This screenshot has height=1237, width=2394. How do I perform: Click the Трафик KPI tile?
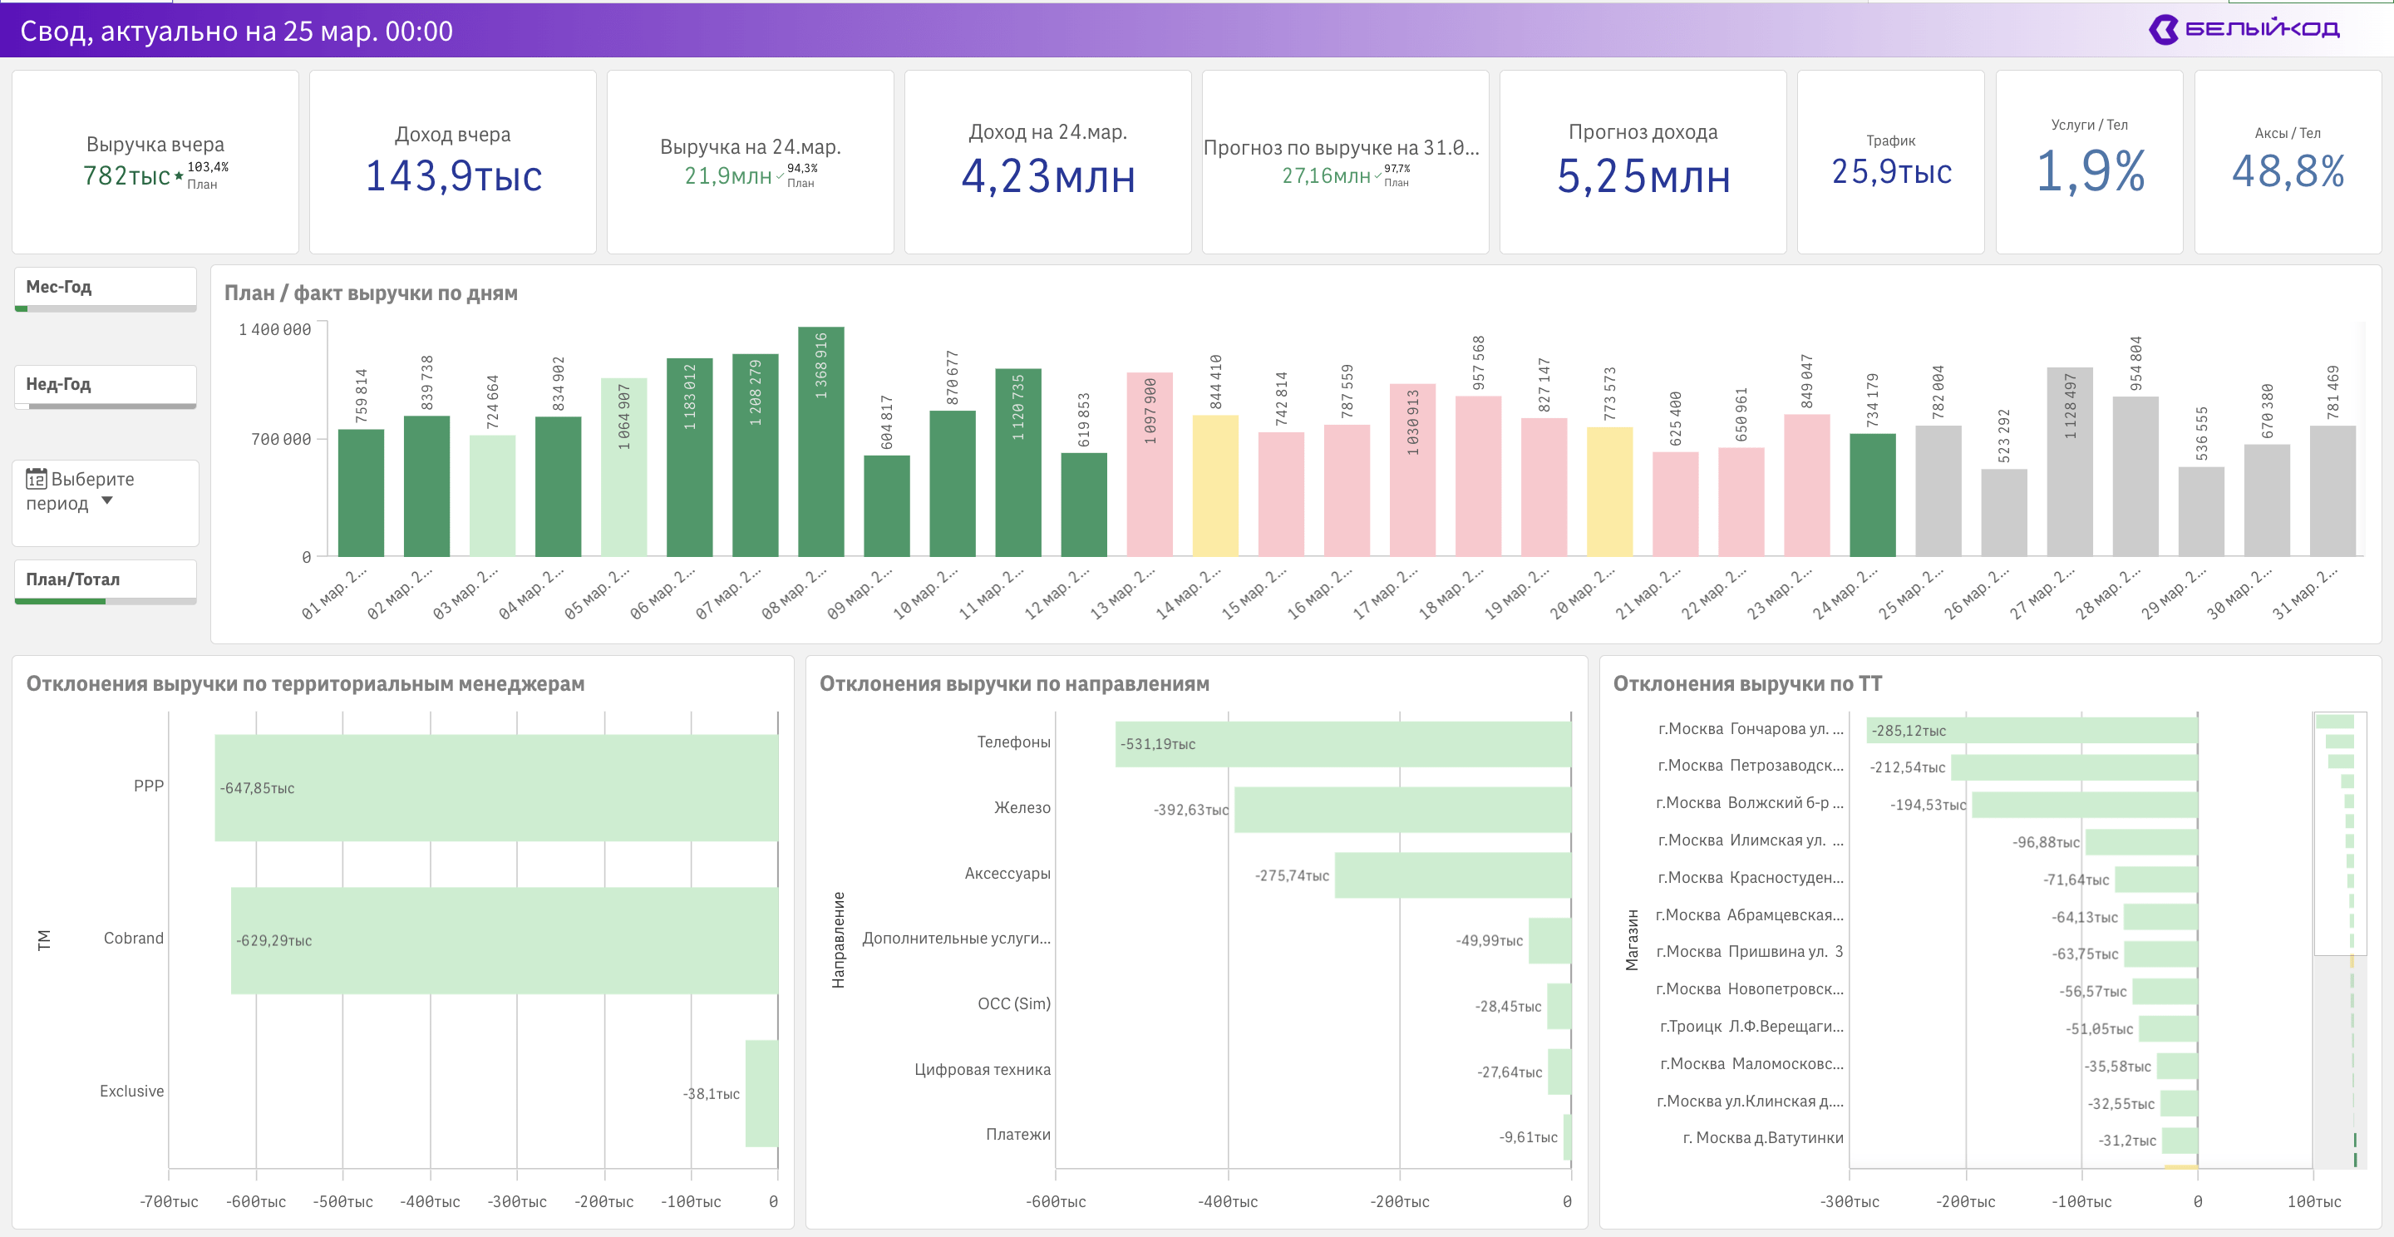tap(1890, 162)
